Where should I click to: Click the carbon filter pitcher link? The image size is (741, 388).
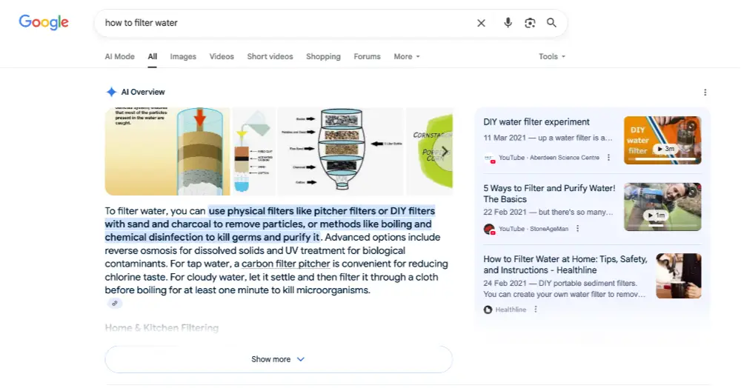(x=288, y=264)
